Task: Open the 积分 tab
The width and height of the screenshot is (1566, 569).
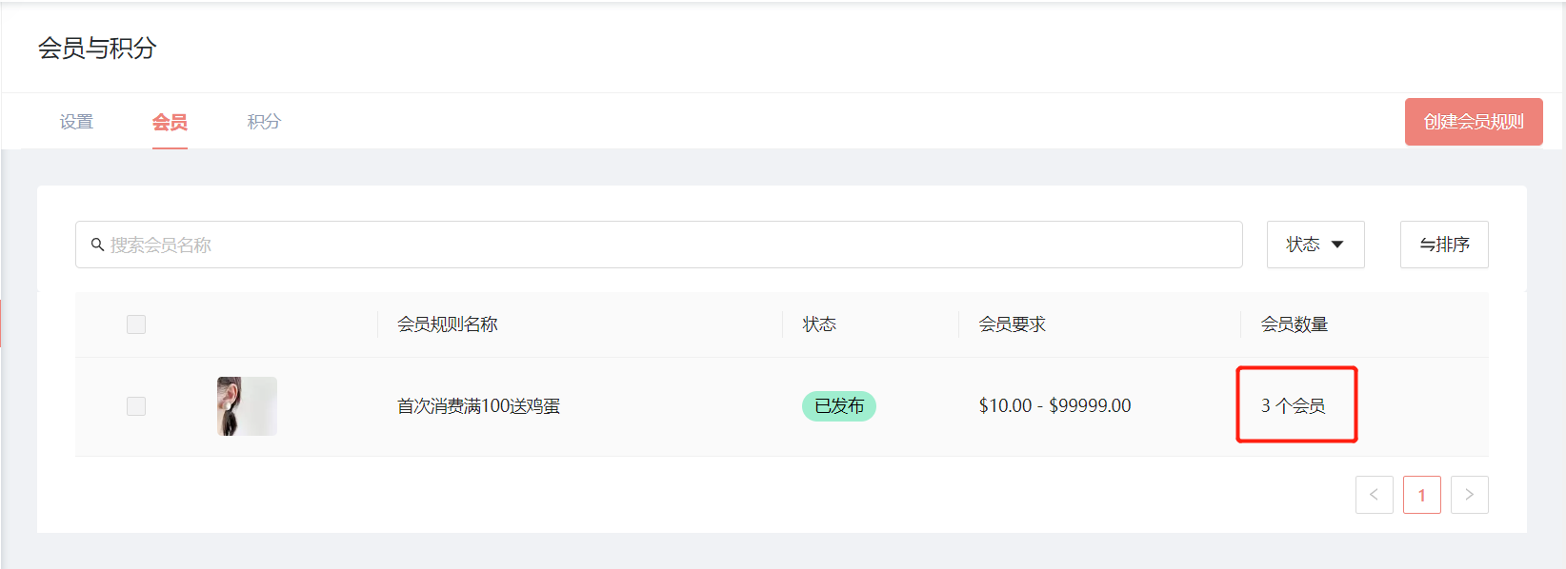Action: 264,122
